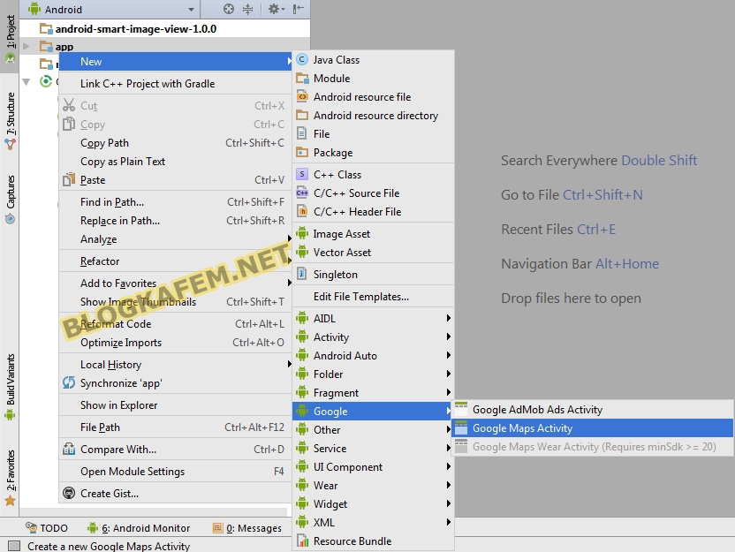Expand the Folder submenu arrow
Image resolution: width=735 pixels, height=552 pixels.
pyautogui.click(x=449, y=374)
